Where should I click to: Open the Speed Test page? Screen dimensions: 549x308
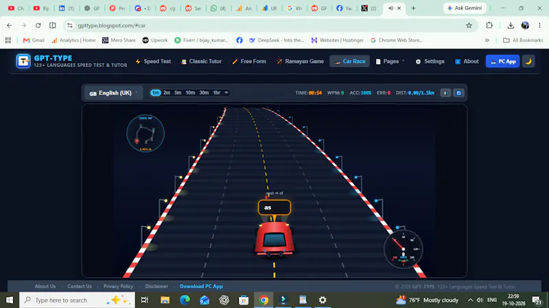pyautogui.click(x=153, y=62)
